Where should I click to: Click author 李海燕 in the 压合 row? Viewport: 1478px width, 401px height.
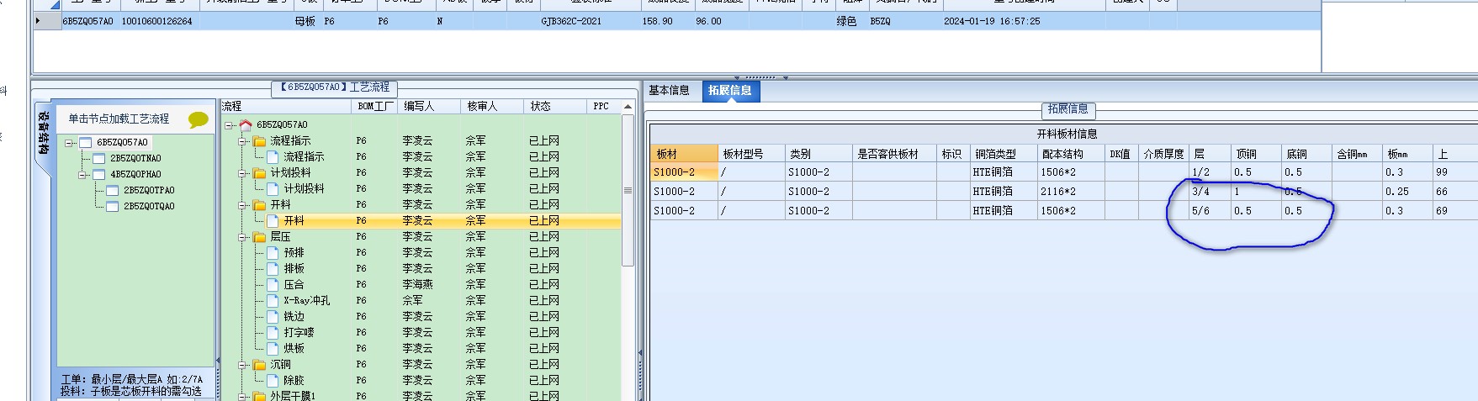click(x=417, y=284)
